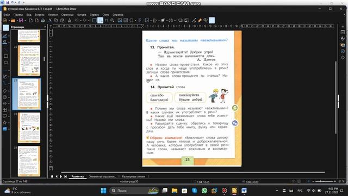Open the line color dropdown arrow in sidebar
Viewport: 348px width, 196px height.
pos(9,36)
